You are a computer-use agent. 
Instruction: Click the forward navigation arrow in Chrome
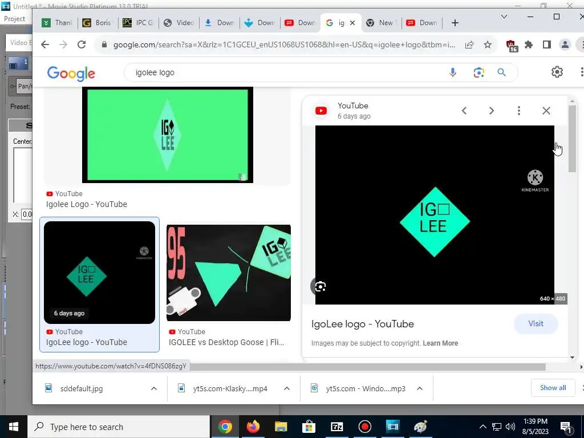coord(63,44)
